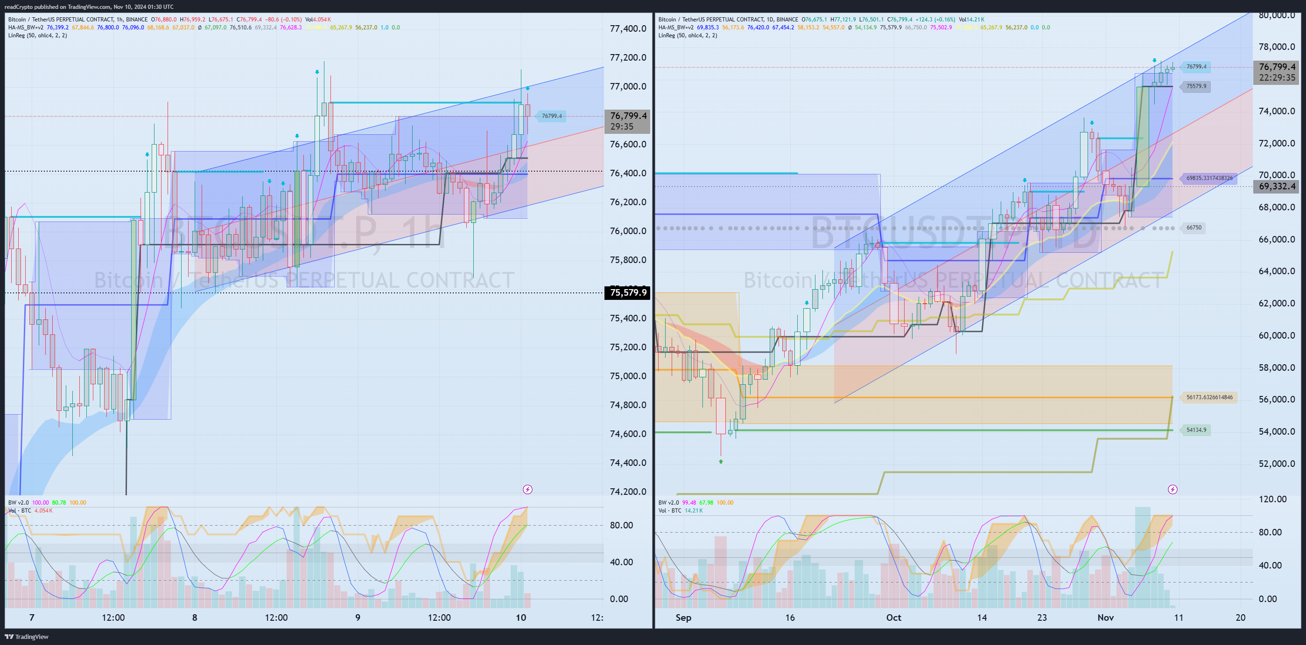Viewport: 1306px width, 645px height.
Task: Click the 75579.9 line tag in 1D chart
Action: pyautogui.click(x=1196, y=87)
